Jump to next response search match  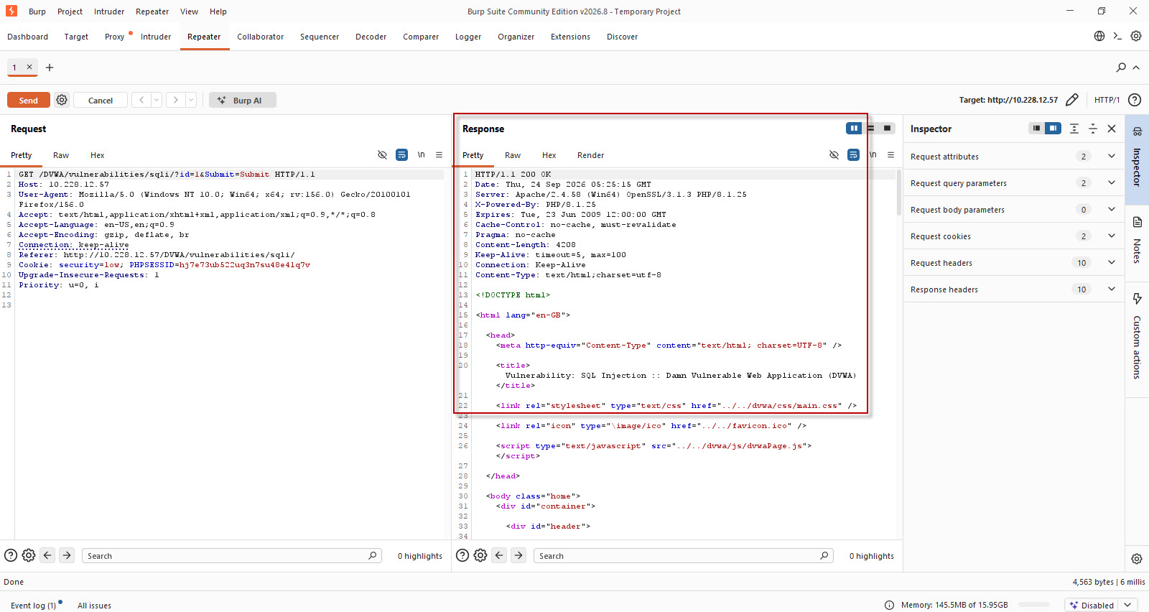tap(518, 555)
